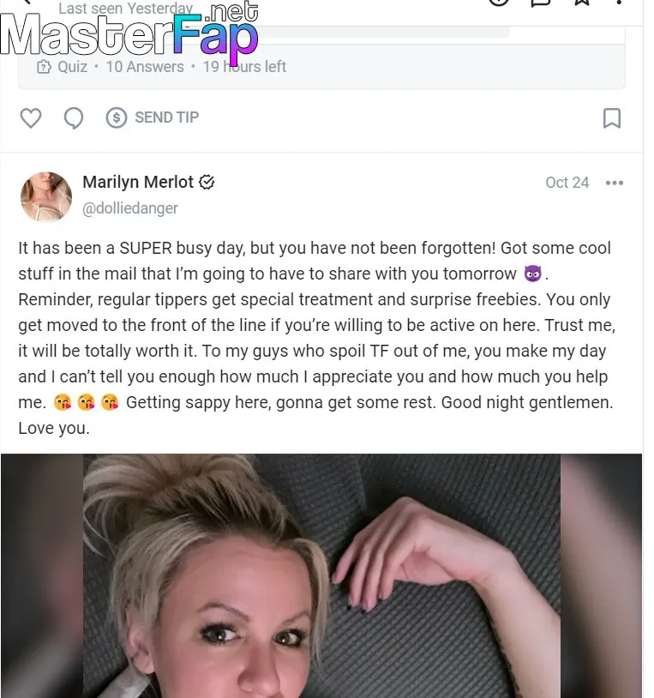Screen dimensions: 654x698
Task: View the 10 Answers count
Action: (x=145, y=67)
